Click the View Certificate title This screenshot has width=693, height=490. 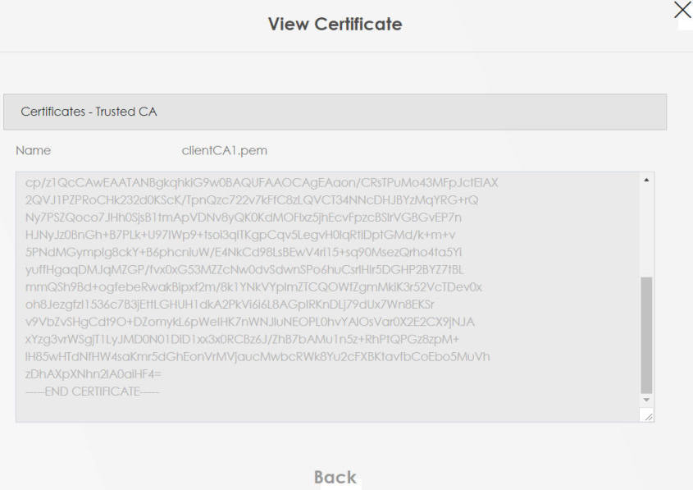(x=335, y=25)
